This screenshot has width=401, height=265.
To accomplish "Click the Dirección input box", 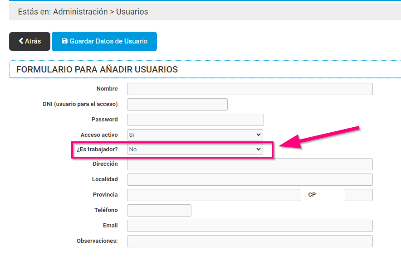I will point(249,164).
